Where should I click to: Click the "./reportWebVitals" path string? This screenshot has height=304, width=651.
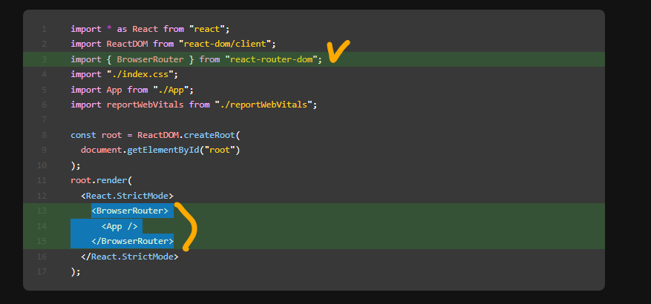point(264,105)
